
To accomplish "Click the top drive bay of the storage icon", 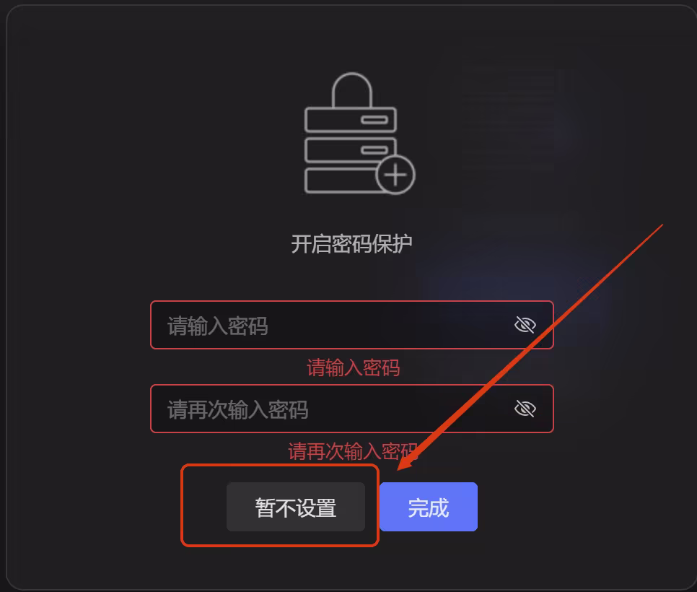I will 350,120.
